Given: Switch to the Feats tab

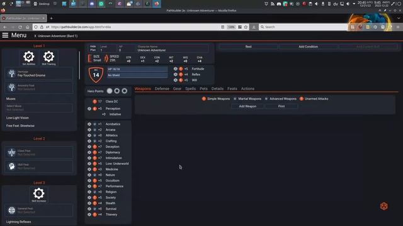Looking at the screenshot, I should (232, 89).
